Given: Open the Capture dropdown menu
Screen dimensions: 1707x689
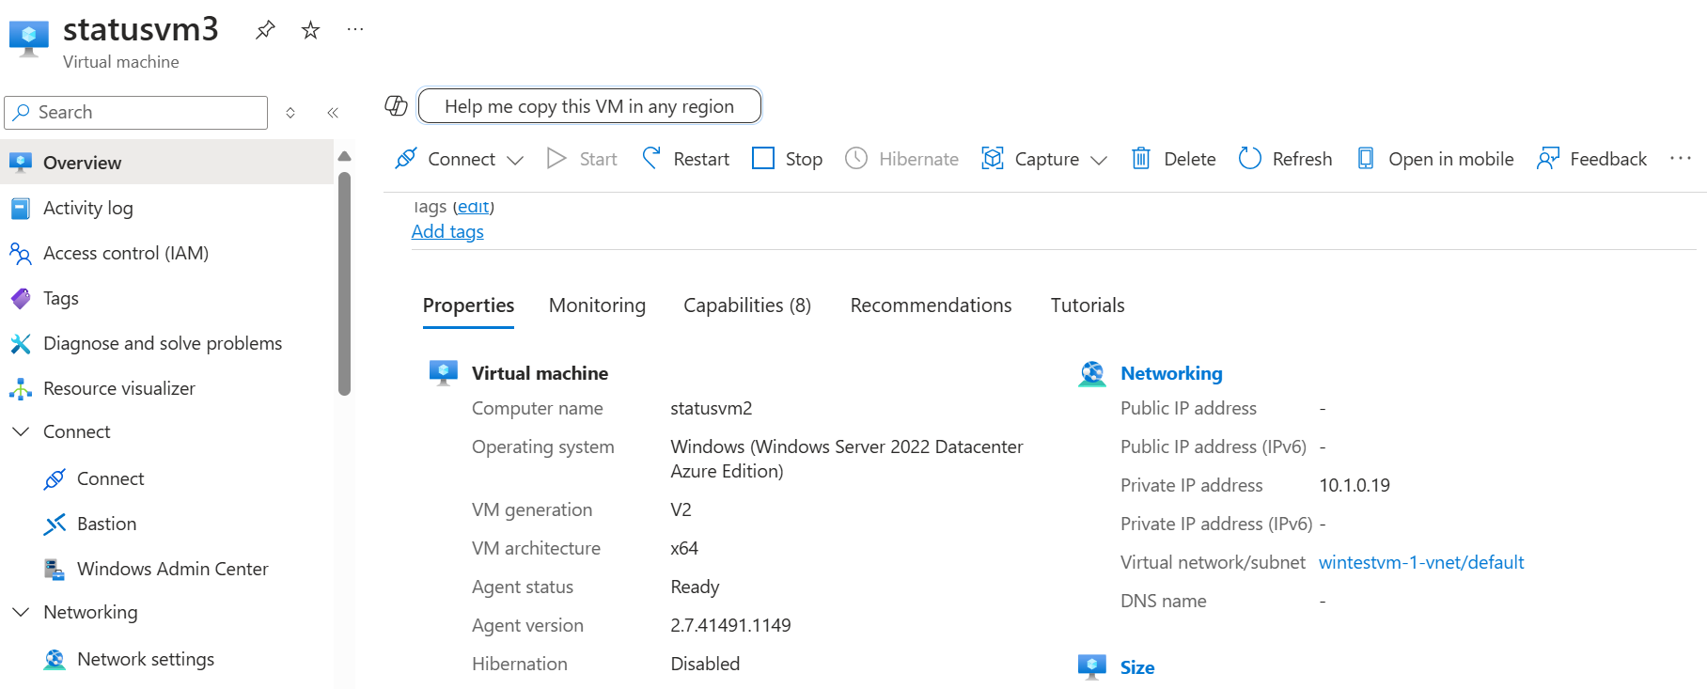Looking at the screenshot, I should tap(1099, 160).
